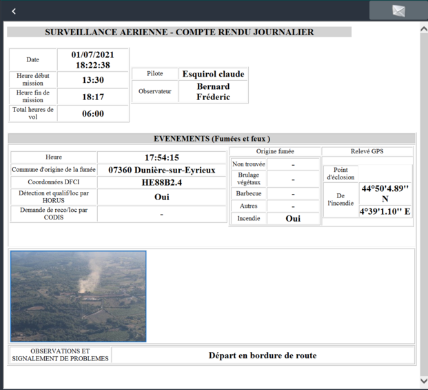Click the mission end time 18:17
The height and width of the screenshot is (390, 428).
93,97
